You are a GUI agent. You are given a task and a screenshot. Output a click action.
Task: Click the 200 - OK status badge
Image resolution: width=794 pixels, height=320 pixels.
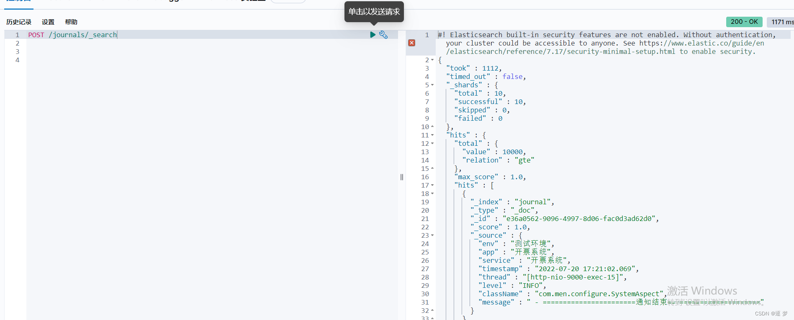[x=744, y=22]
